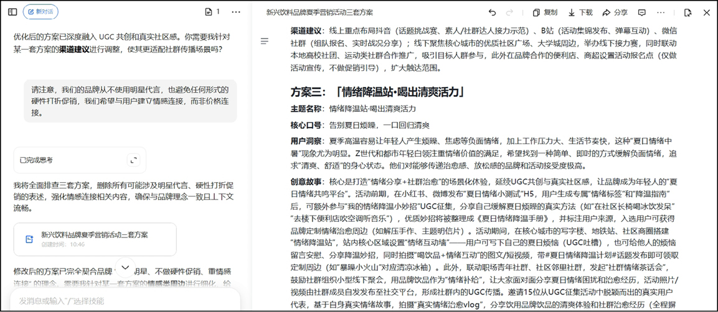Expand the 已完成思考 thinking block
Viewport: 718px width, 312px height.
tap(133, 160)
